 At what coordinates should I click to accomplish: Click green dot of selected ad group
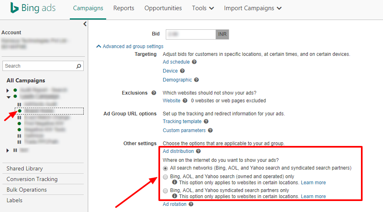(x=20, y=111)
